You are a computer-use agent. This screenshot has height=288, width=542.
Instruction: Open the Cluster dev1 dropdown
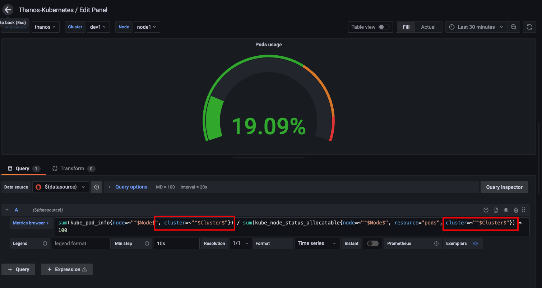click(98, 27)
